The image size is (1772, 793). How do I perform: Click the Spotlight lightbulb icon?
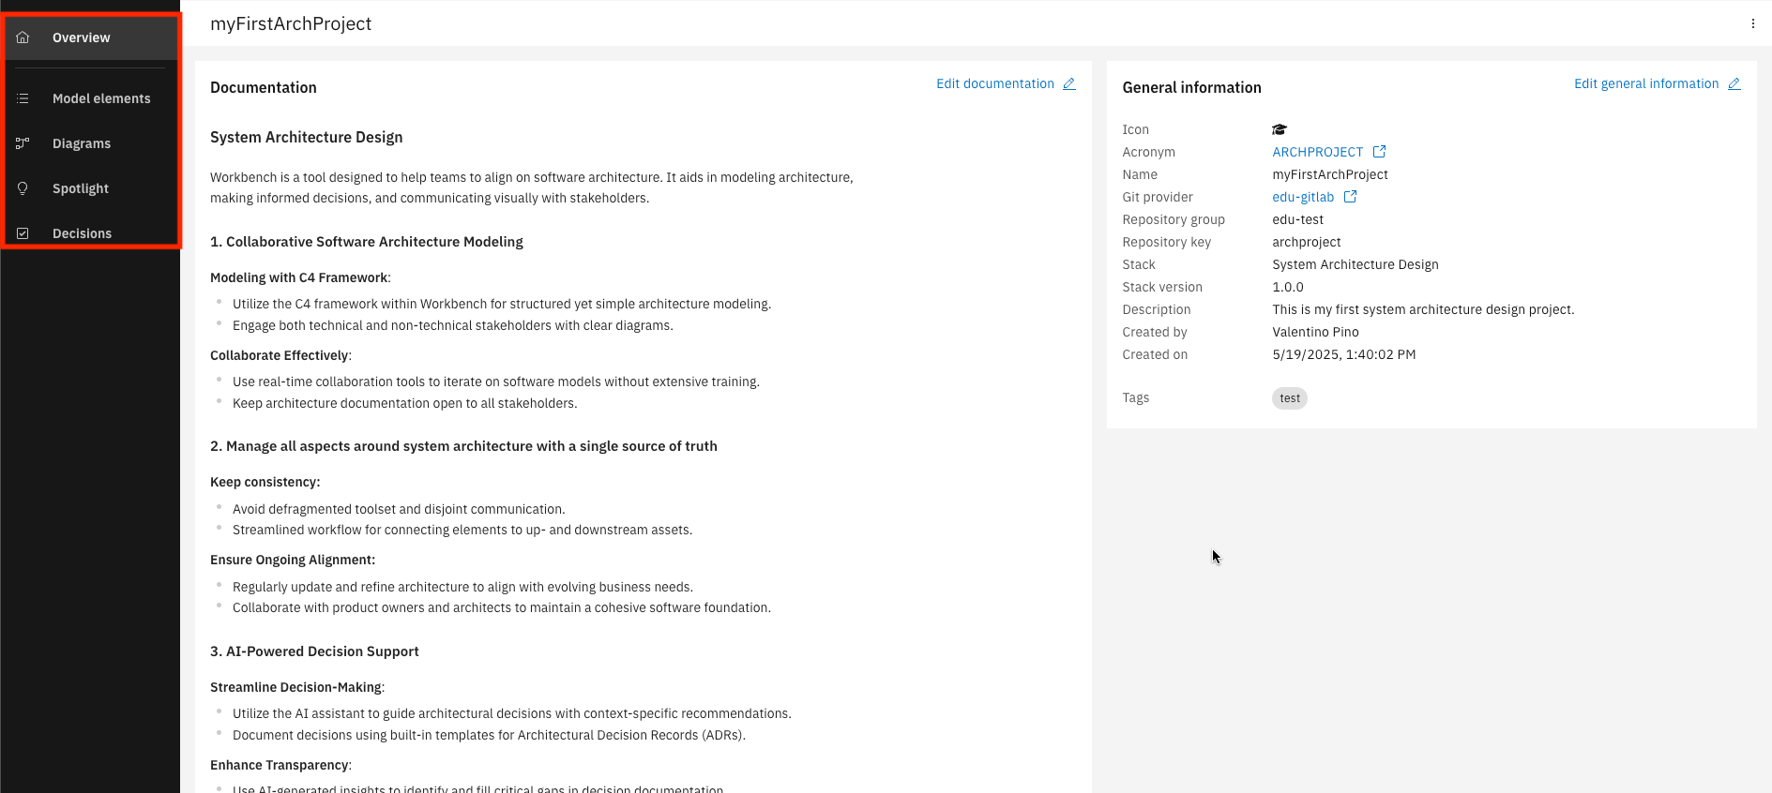(x=23, y=188)
